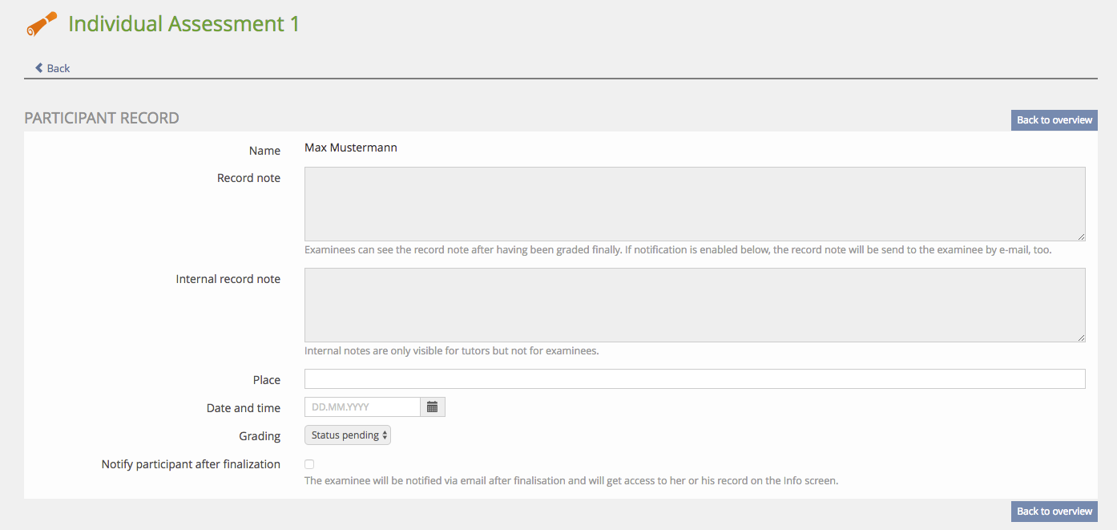Click the Date and time label

244,408
